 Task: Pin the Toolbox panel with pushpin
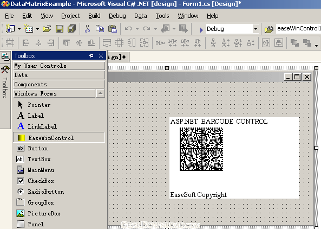(x=91, y=55)
